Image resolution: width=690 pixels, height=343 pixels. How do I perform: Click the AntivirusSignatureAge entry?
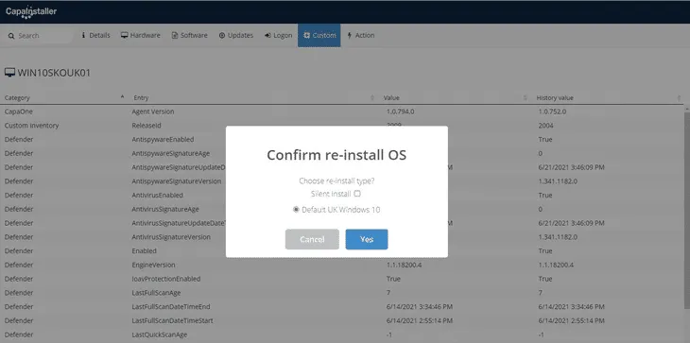pos(165,210)
